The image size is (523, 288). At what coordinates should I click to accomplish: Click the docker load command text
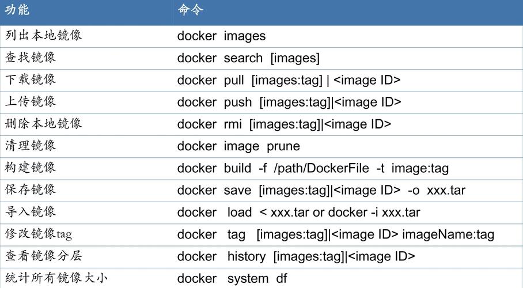299,212
